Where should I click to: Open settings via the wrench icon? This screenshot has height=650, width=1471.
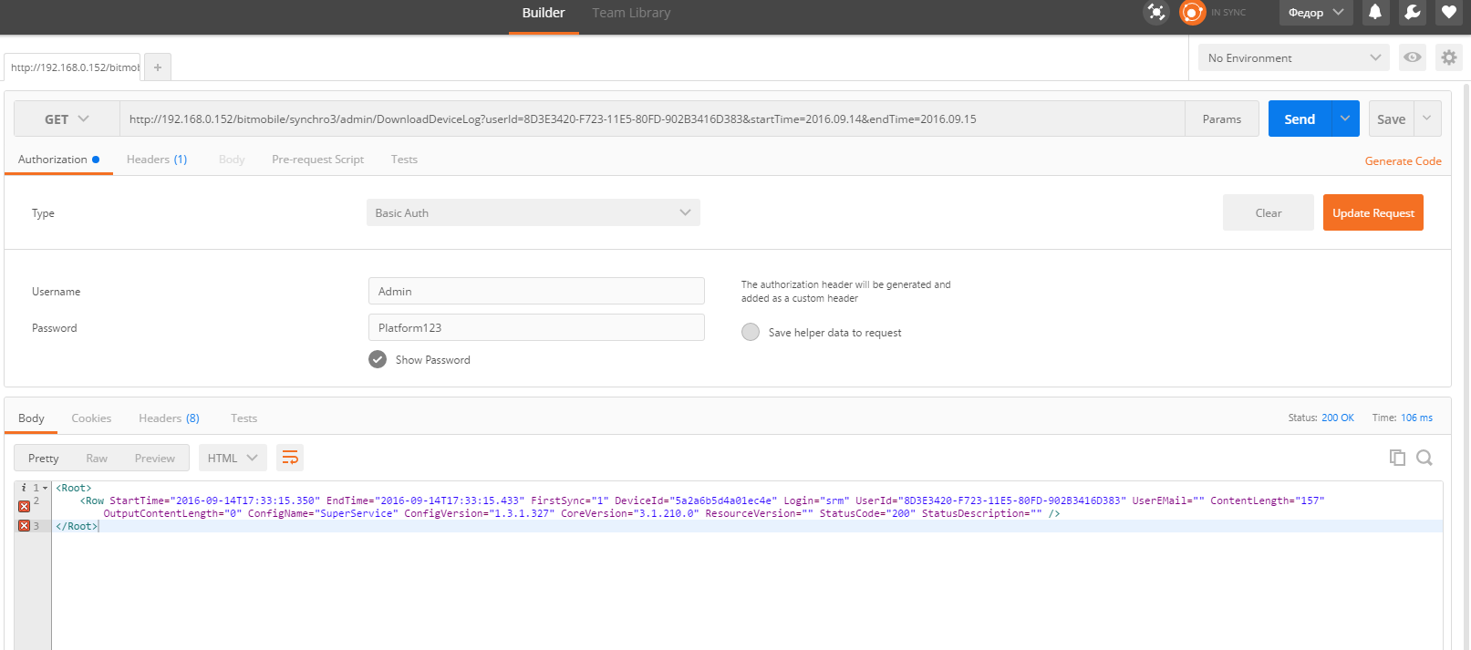coord(1412,13)
